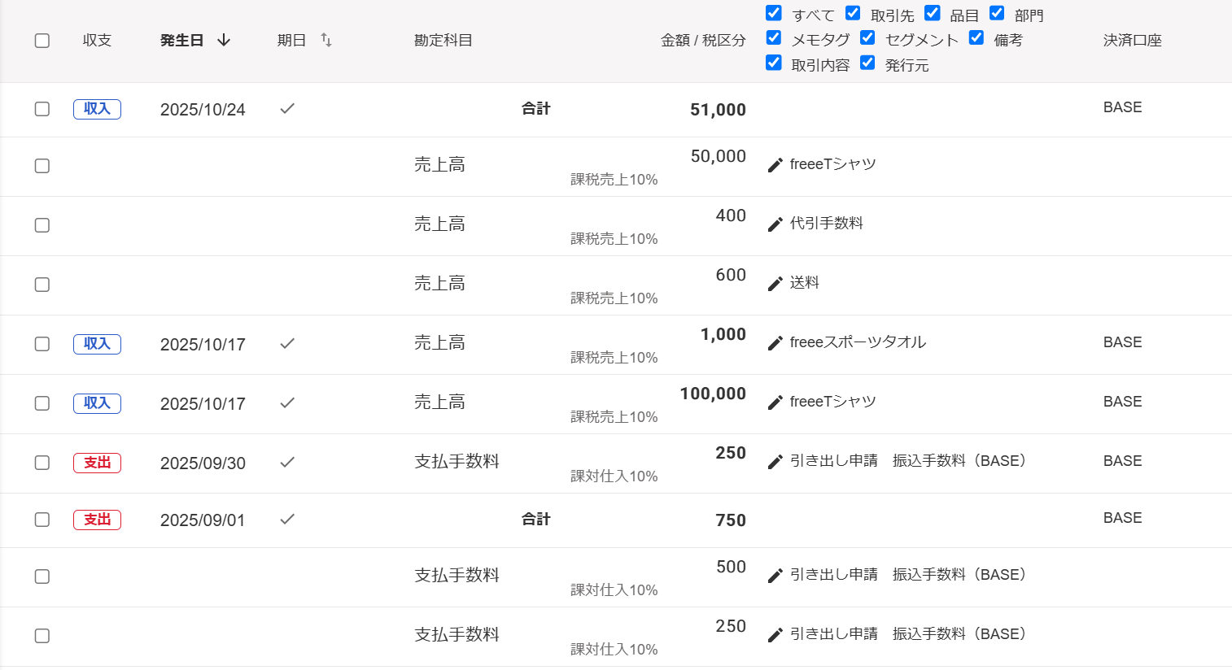Uncheck the 備考 checkbox
The width and height of the screenshot is (1232, 670).
point(976,37)
